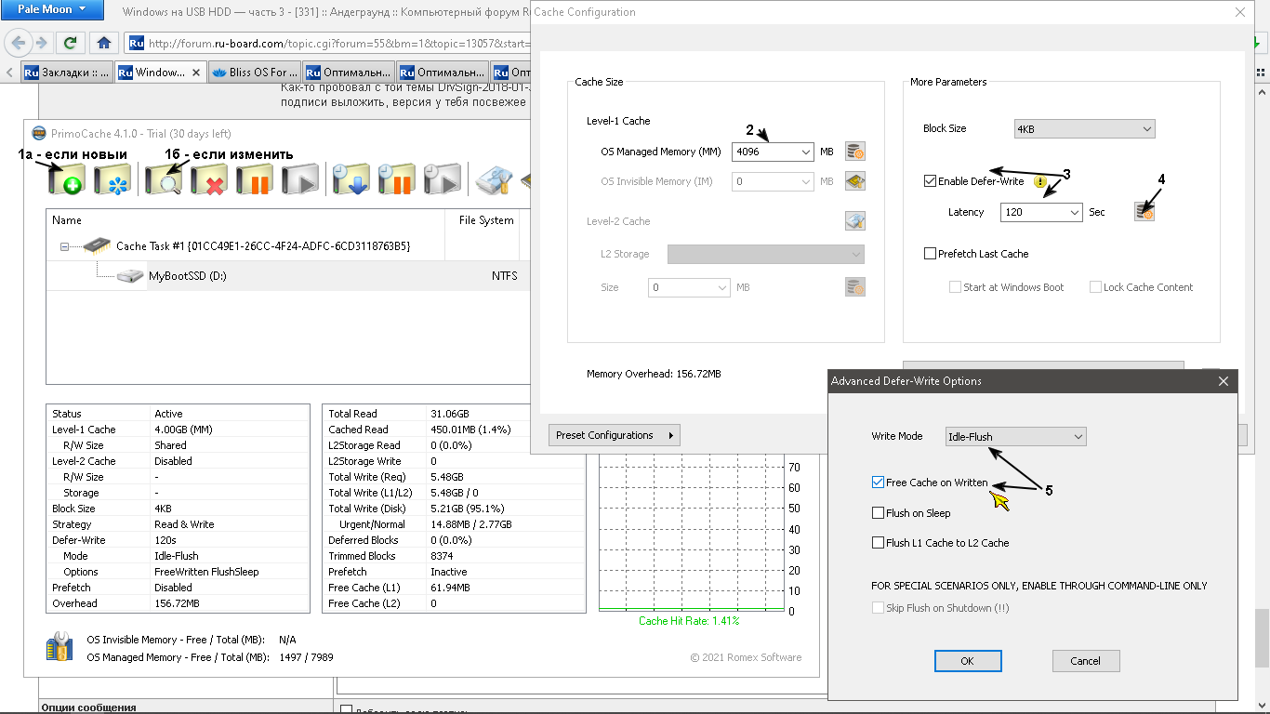Open the L2 Storage dropdown
The image size is (1270, 714).
766,254
